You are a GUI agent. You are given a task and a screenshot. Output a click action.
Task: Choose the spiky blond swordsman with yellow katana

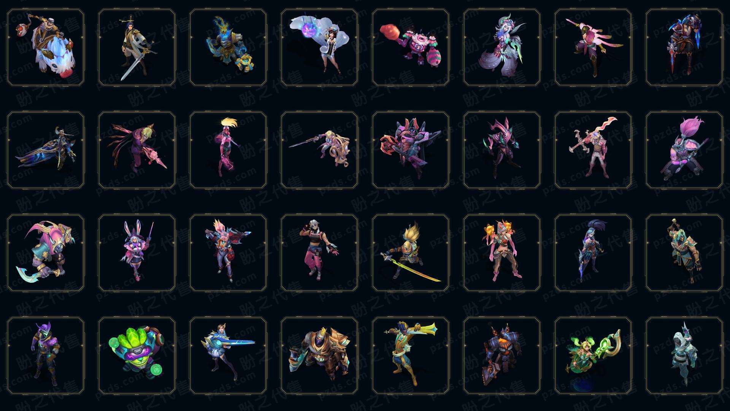click(411, 253)
